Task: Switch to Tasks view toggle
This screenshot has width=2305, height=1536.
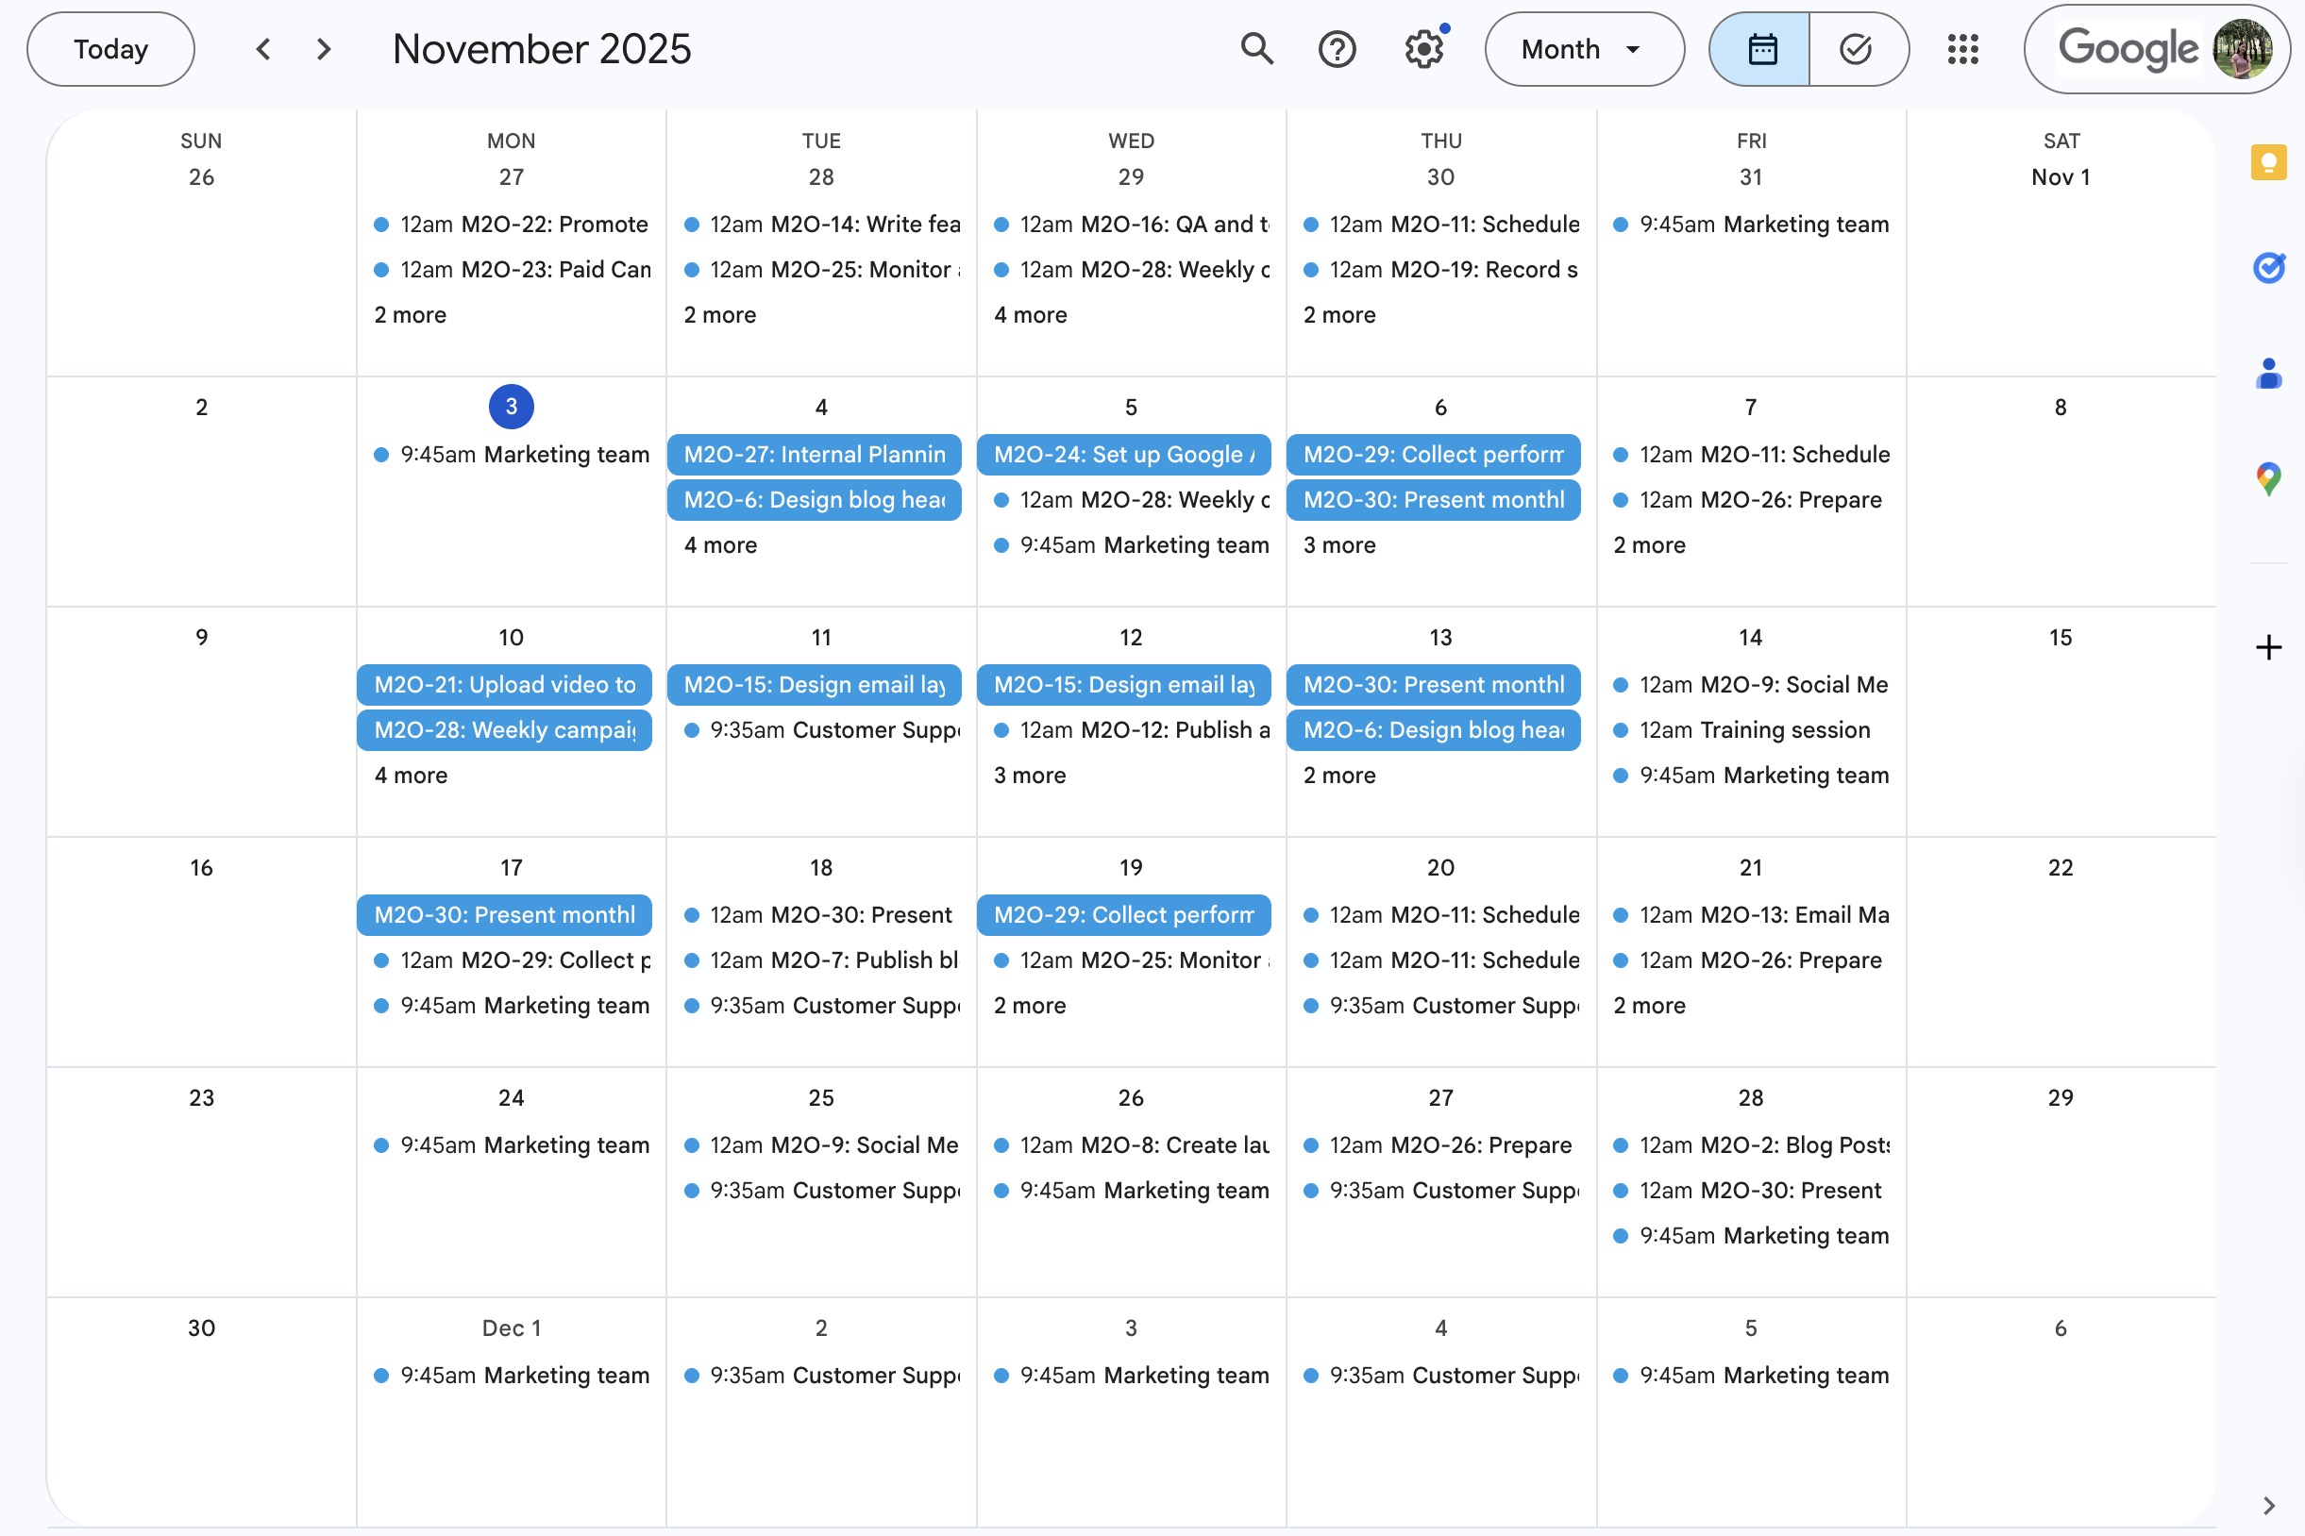Action: [1856, 49]
